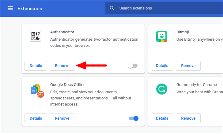Open Details for Grammarly for Chrome
This screenshot has width=223, height=134.
(162, 118)
